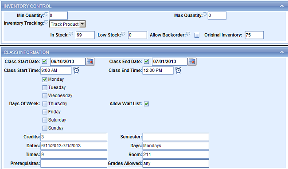Click the Min Quantity input field

[x=58, y=16]
